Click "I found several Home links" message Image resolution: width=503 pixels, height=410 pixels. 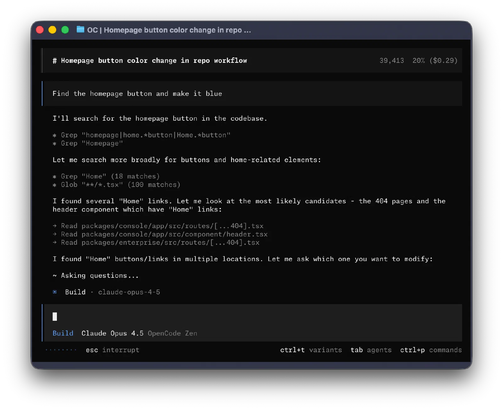tap(249, 205)
